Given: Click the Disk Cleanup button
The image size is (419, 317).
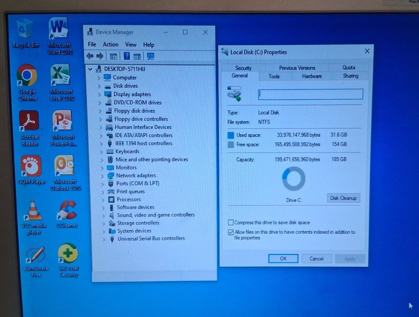Looking at the screenshot, I should pos(343,198).
